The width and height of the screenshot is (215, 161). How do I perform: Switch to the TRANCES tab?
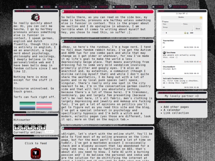(83, 7)
